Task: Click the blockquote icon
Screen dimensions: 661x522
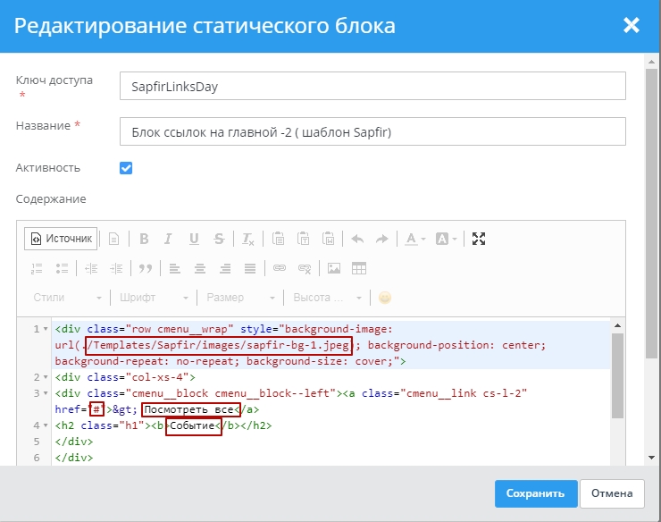Action: click(145, 268)
